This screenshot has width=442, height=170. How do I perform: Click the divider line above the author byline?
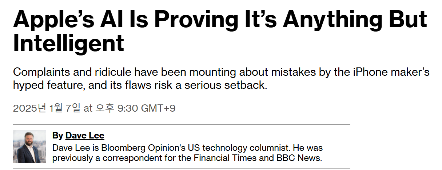pos(182,125)
